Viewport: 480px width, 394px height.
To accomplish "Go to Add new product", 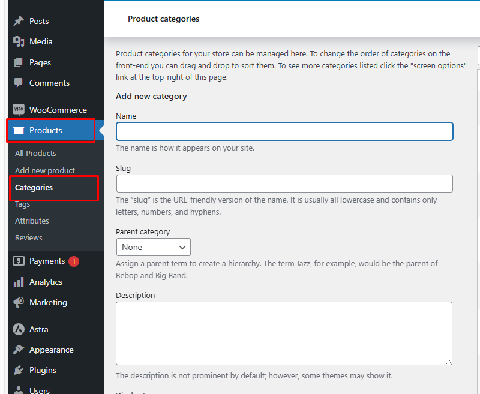I will 46,170.
